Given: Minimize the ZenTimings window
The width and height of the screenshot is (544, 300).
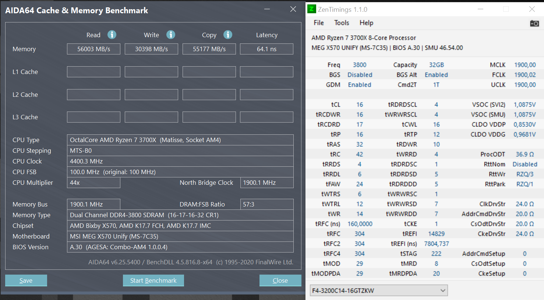Looking at the screenshot, I should (x=480, y=9).
